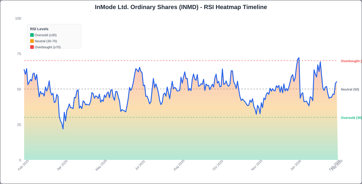Click the 25 mark on y-axis
The width and height of the screenshot is (362, 184).
18,125
